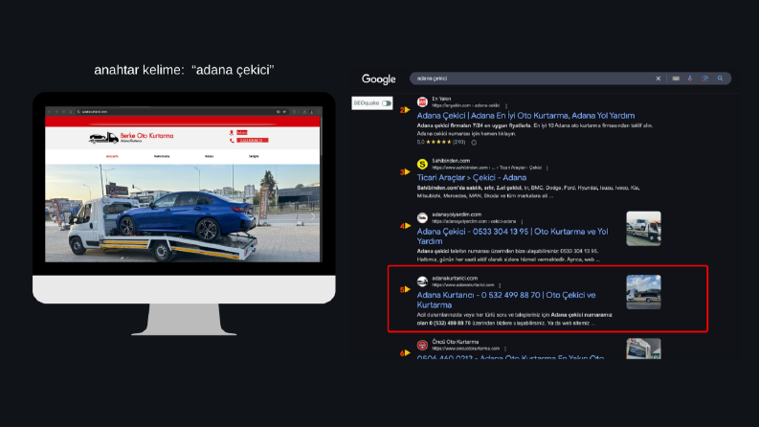Select the second menu item Hakkımızda on website

[x=162, y=156]
